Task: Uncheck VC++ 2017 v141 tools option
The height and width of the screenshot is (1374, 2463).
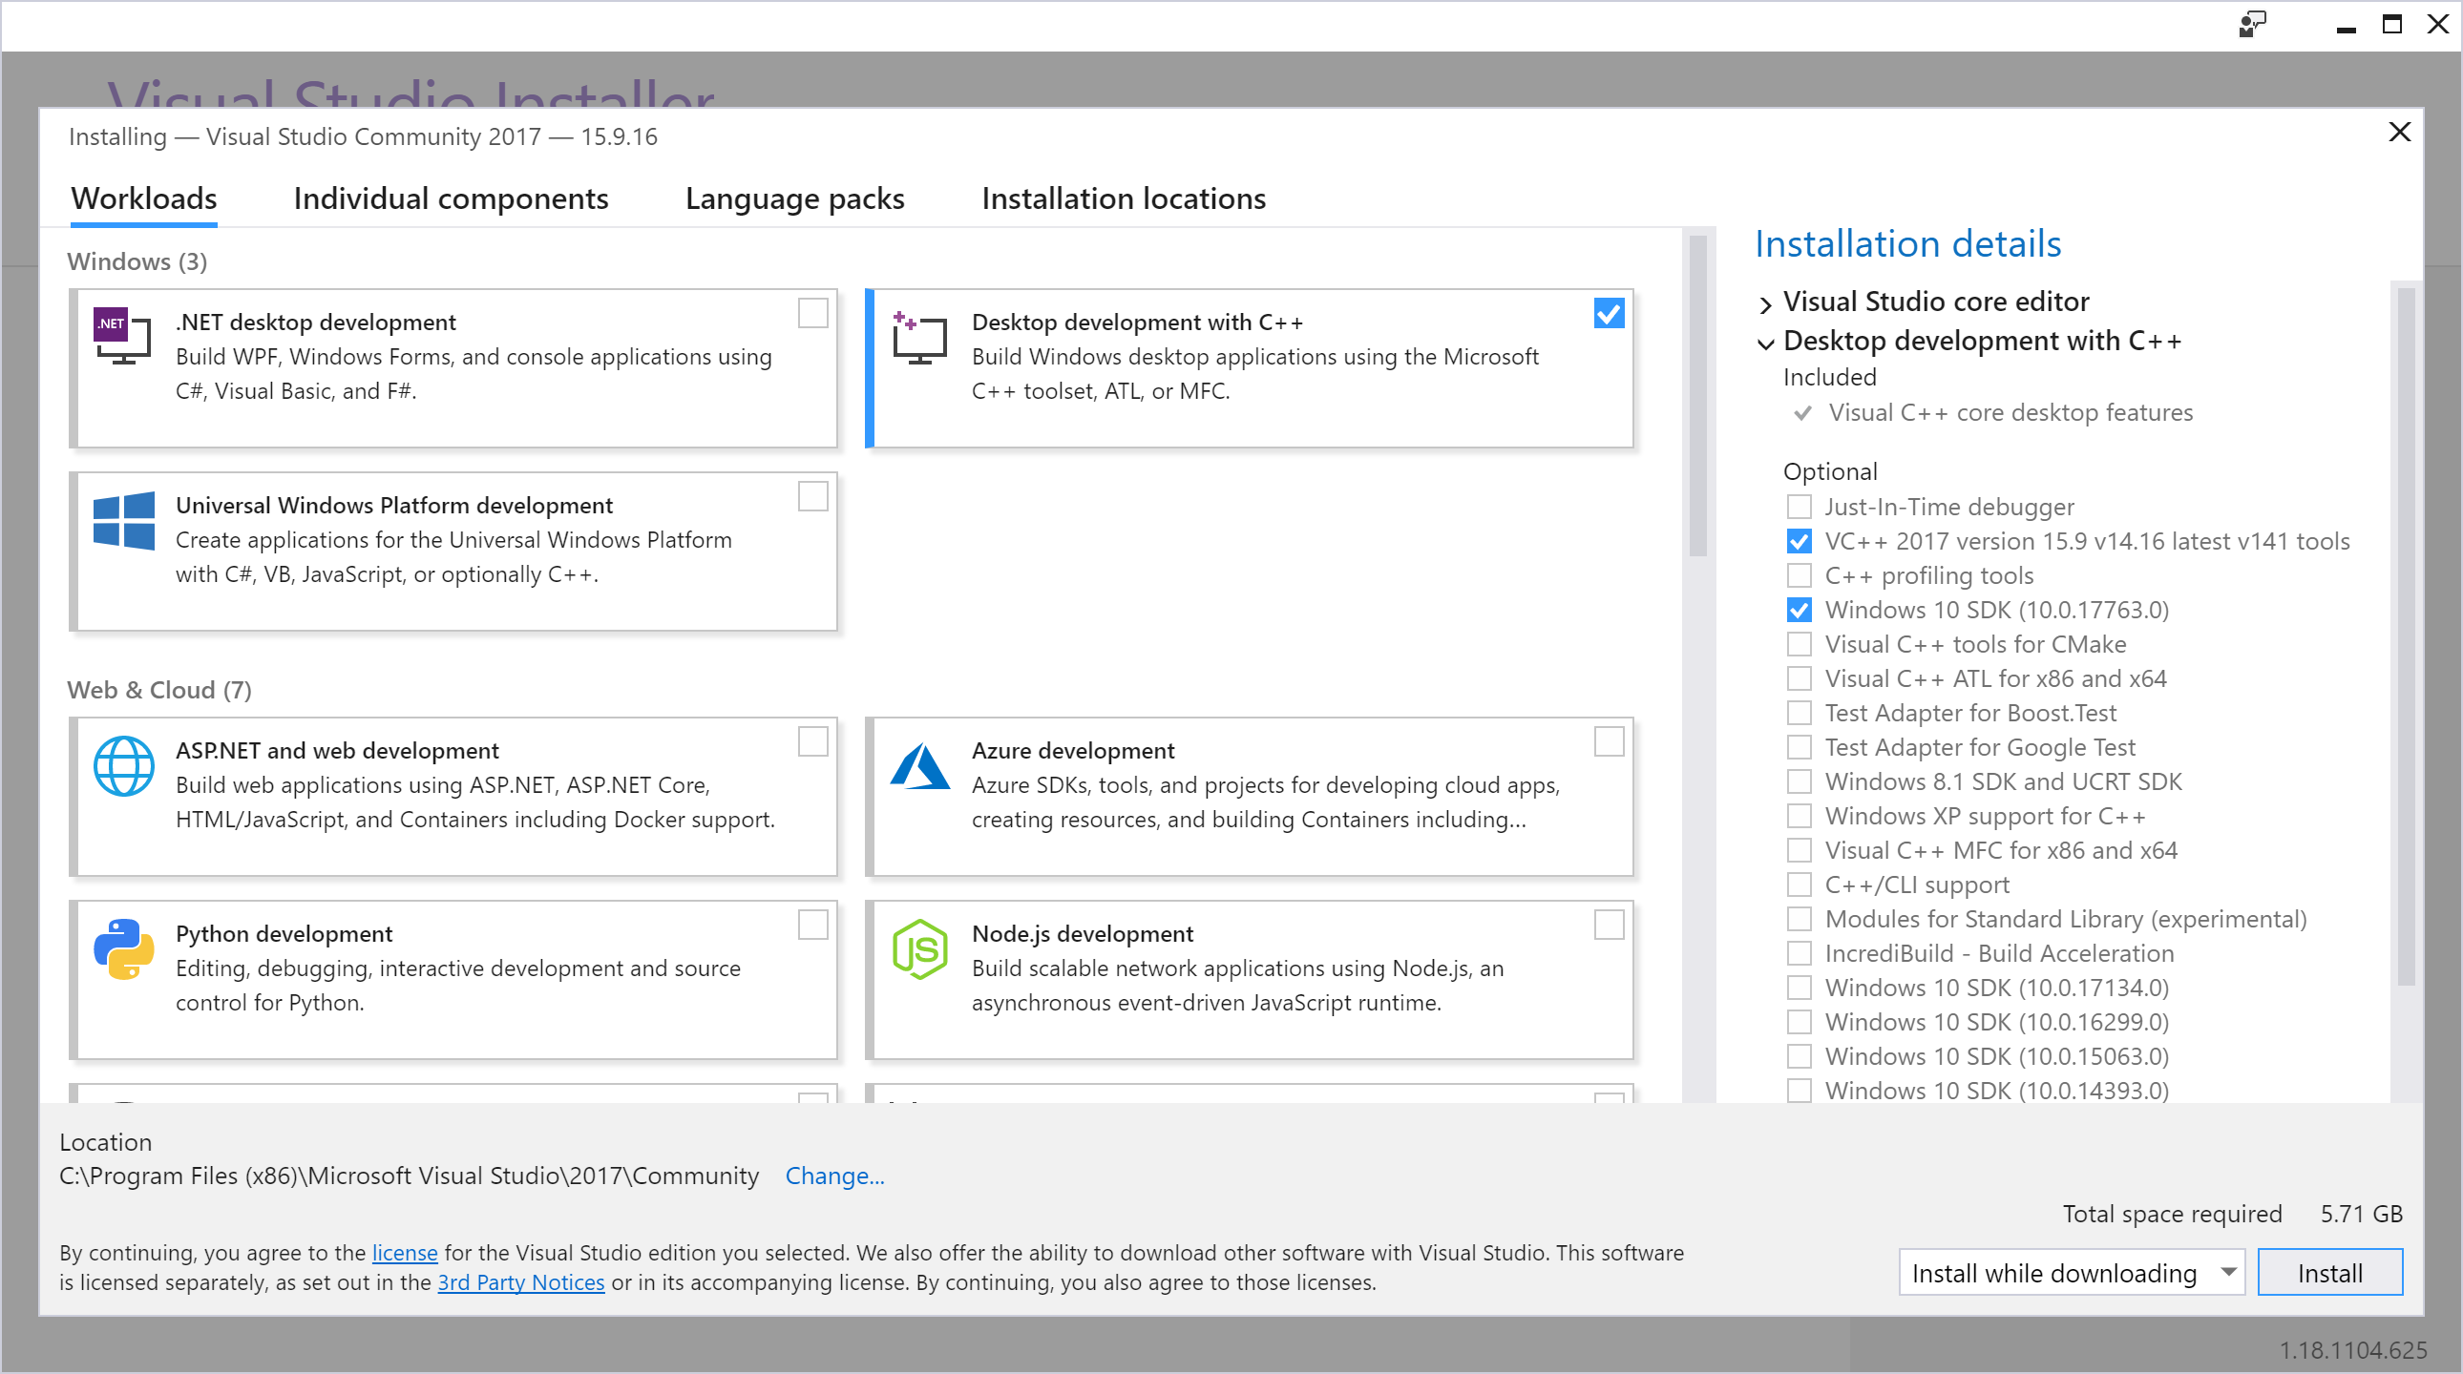Action: click(1799, 541)
